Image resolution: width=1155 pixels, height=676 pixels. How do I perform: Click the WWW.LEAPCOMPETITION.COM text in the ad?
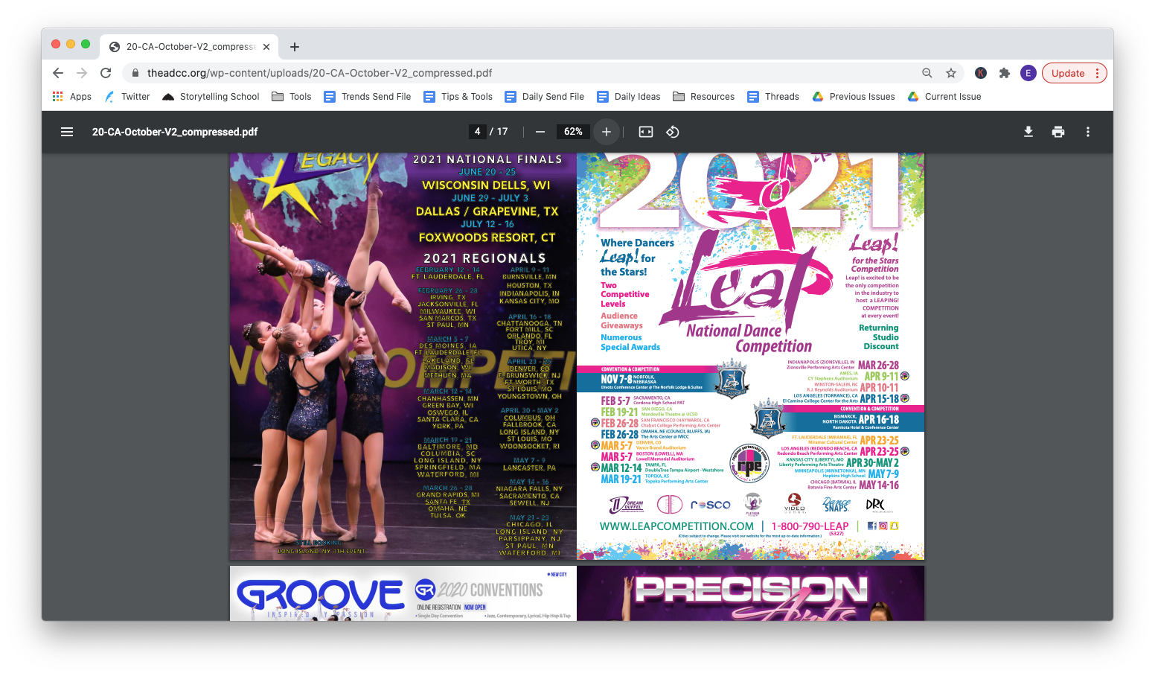coord(676,526)
